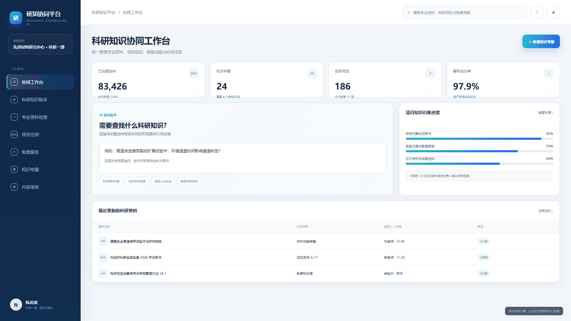This screenshot has height=321, width=571.
Task: Click the help question mark icon
Action: tap(537, 12)
